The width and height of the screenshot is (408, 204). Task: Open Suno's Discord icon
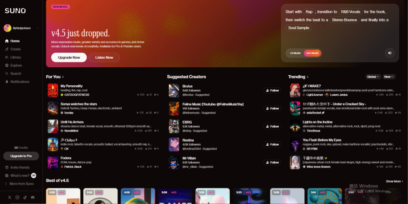(x=33, y=197)
